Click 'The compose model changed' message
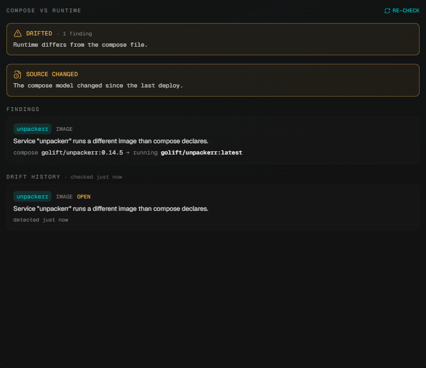This screenshot has width=426, height=368. [x=98, y=85]
